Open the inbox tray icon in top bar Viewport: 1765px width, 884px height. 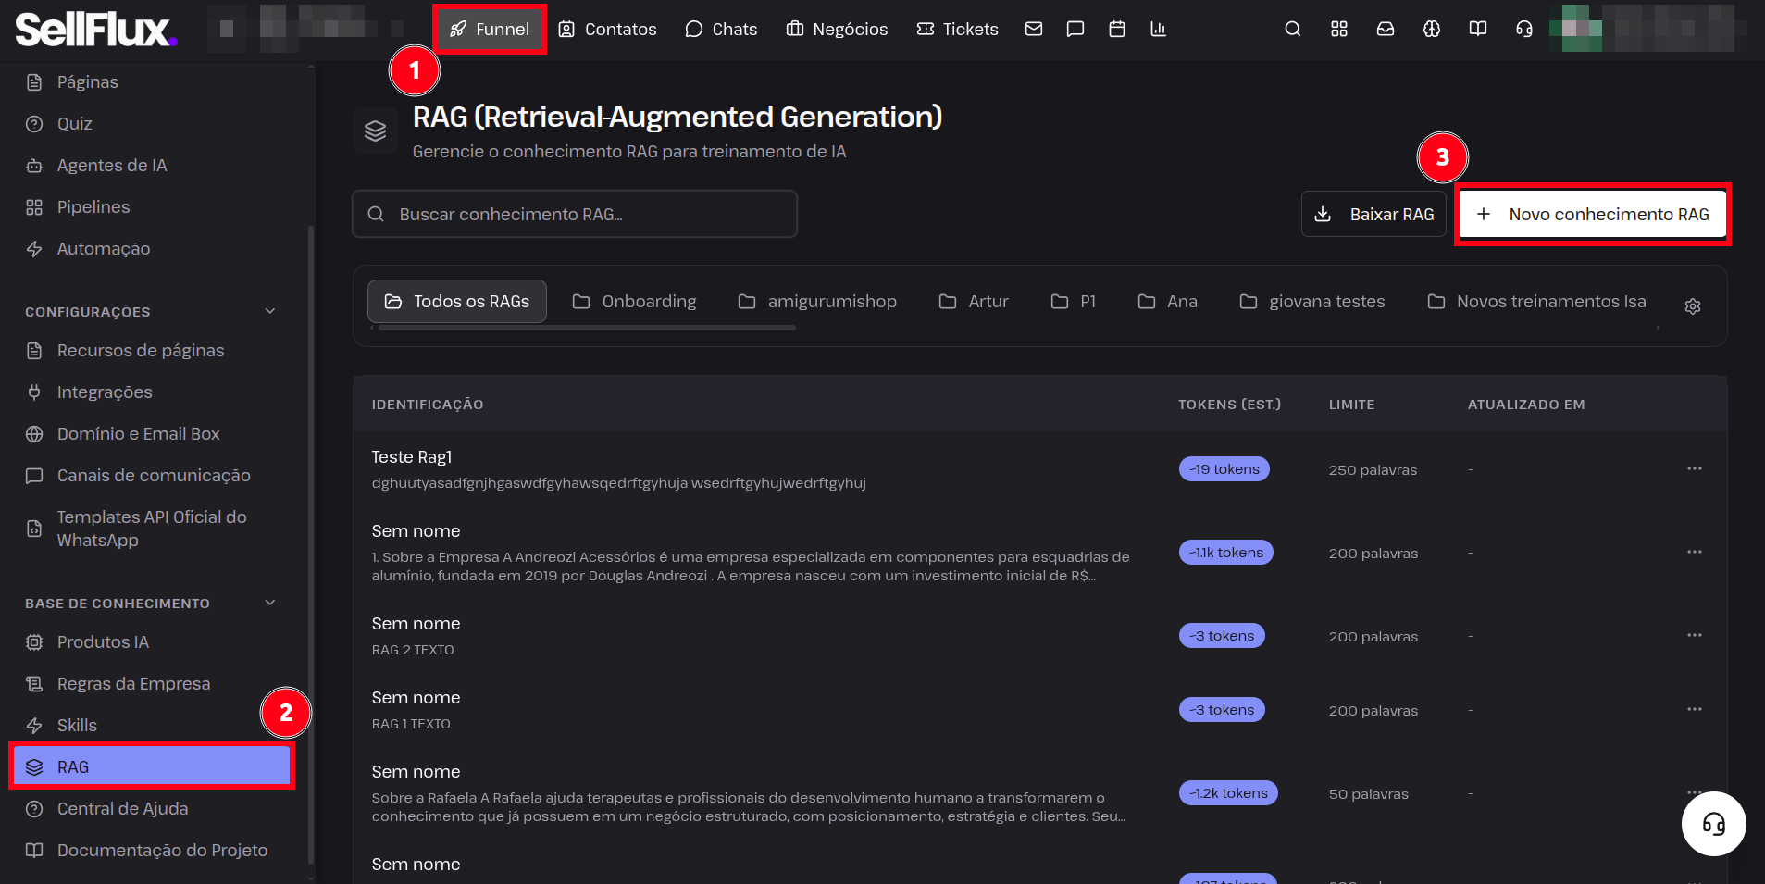[1386, 29]
